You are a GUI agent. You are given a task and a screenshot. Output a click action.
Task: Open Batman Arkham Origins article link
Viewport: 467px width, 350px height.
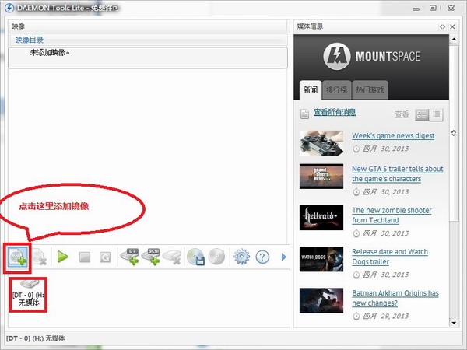[395, 298]
